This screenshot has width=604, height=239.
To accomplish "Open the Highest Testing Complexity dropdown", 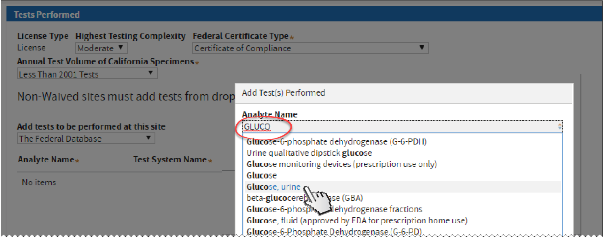I will (101, 48).
